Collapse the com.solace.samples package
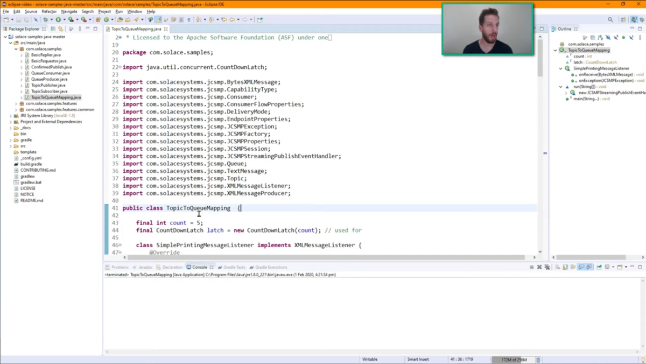The width and height of the screenshot is (646, 364). [15, 48]
